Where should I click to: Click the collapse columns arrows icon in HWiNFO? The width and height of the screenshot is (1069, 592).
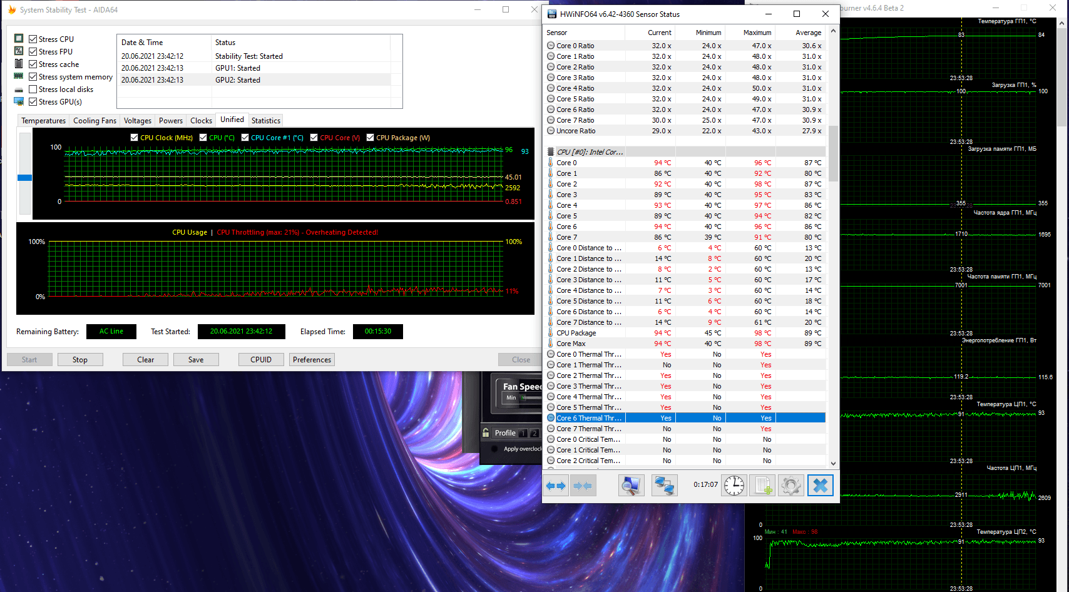click(583, 486)
